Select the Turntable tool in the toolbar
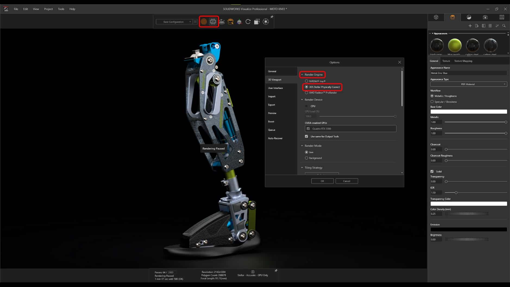 (248, 22)
